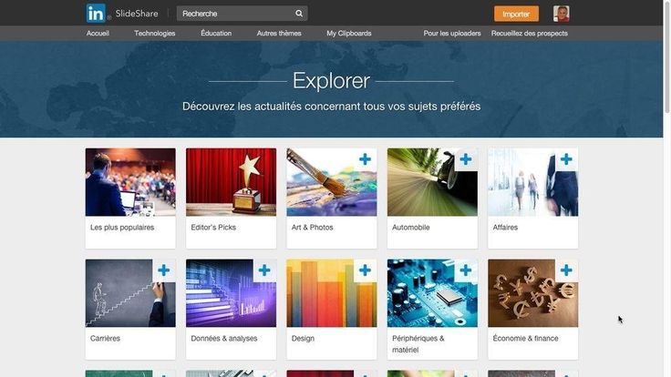Open Recueillez des prospects link
The height and width of the screenshot is (377, 671).
click(530, 34)
